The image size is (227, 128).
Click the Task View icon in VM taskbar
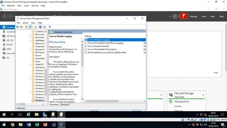pyautogui.click(x=20, y=114)
